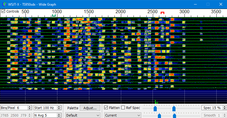Open the palette Adjust... dialog
227x118 pixels.
90,108
